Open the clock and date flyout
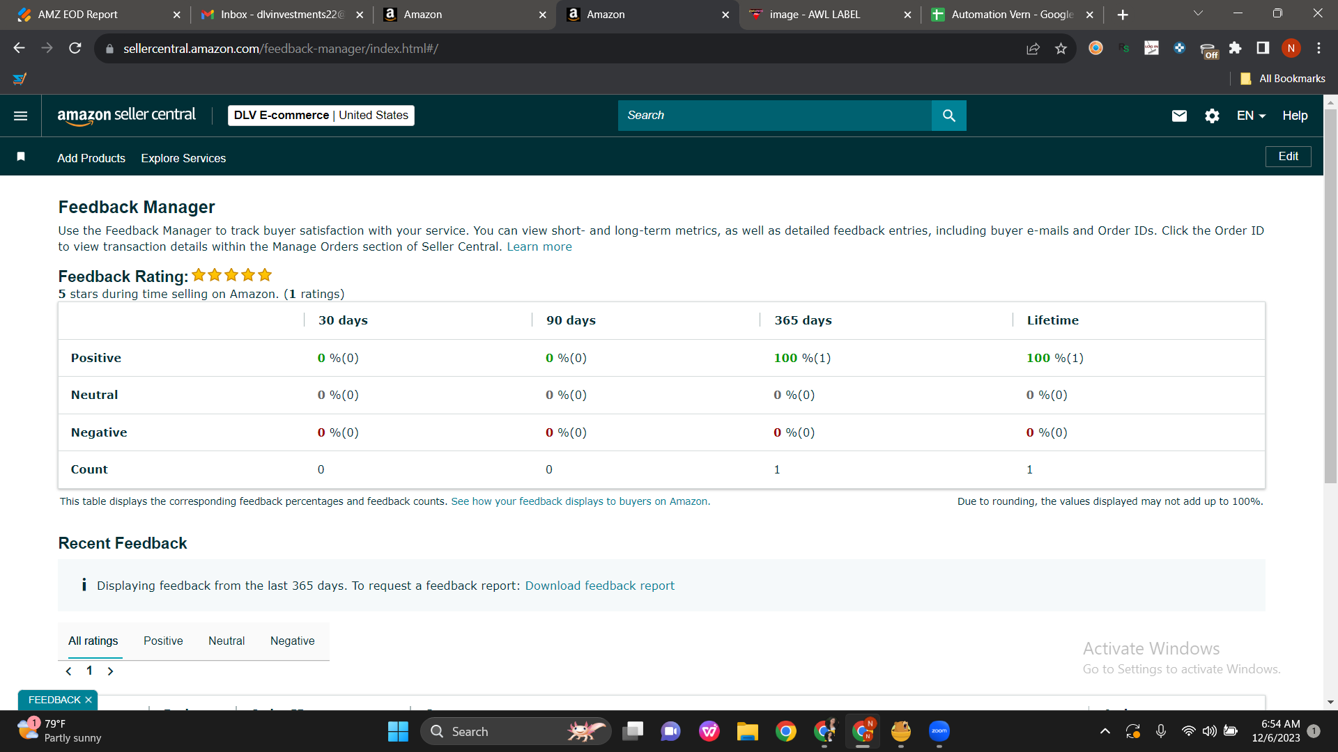Image resolution: width=1338 pixels, height=752 pixels. click(x=1276, y=731)
